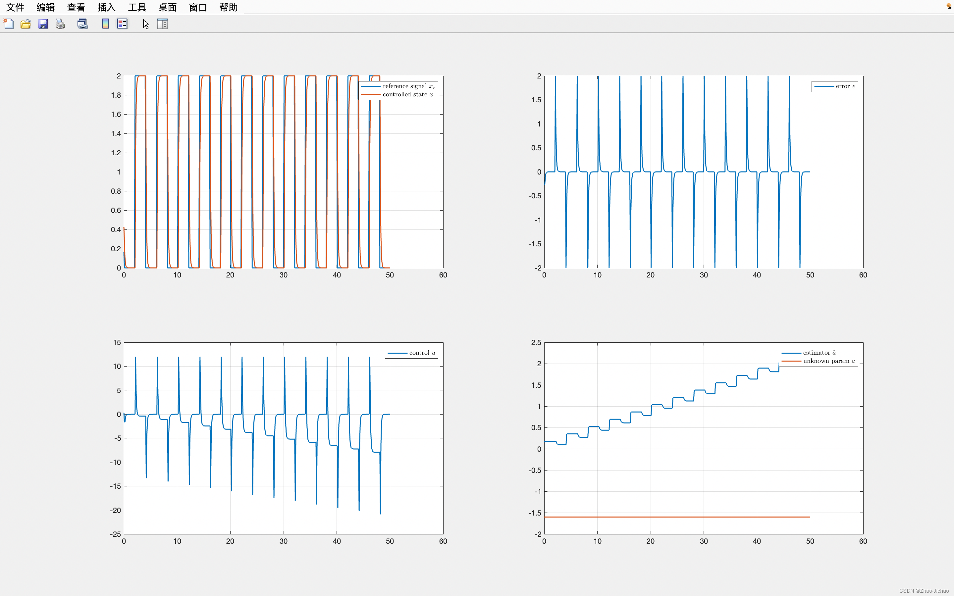Toggle the Insert Legend toolbar button
Viewport: 954px width, 596px height.
click(x=122, y=24)
